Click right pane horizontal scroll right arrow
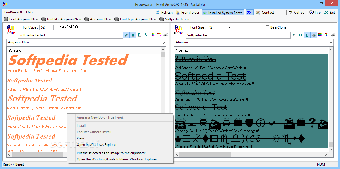 pos(326,154)
